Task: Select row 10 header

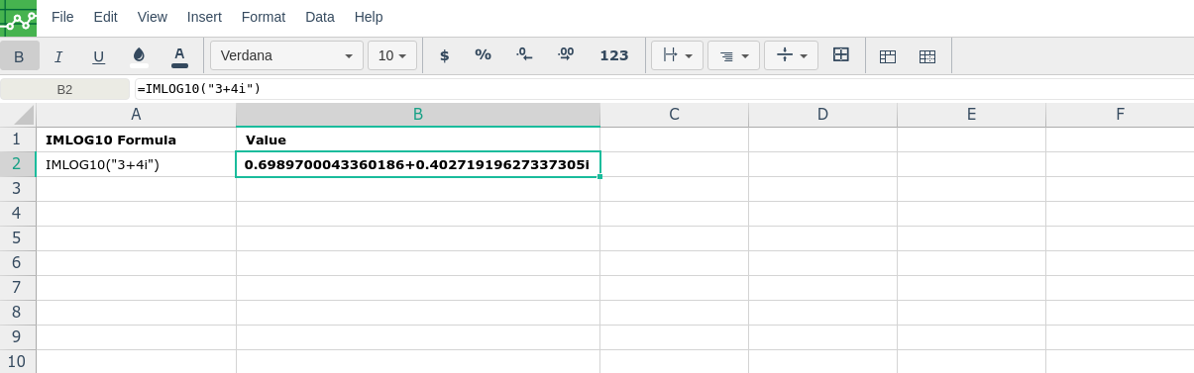Action: coord(18,362)
